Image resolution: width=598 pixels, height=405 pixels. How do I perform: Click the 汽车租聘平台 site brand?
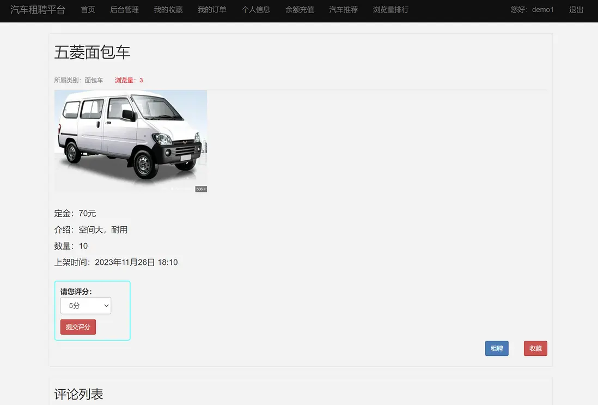point(38,10)
